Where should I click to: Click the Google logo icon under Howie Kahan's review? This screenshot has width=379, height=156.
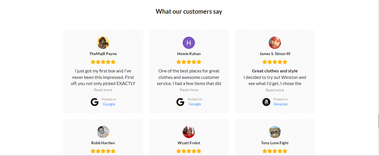180,102
